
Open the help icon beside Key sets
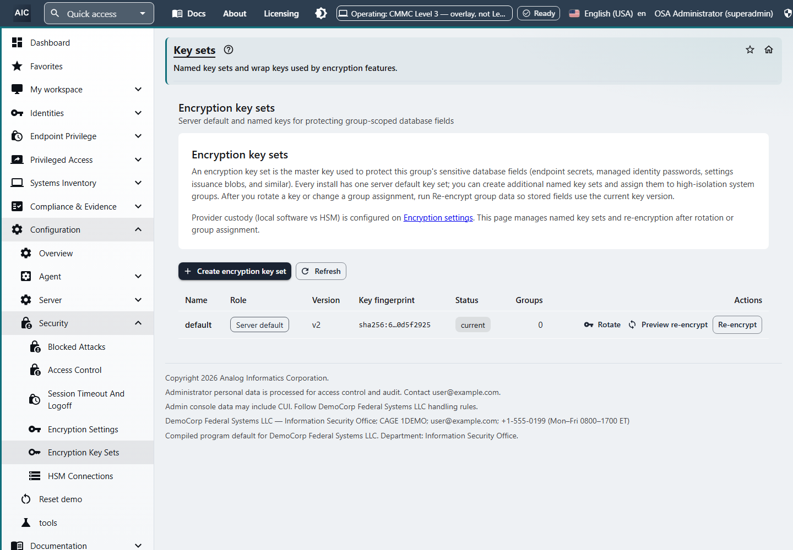(229, 50)
